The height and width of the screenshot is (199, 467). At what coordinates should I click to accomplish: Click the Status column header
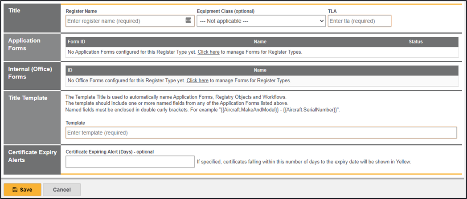click(x=415, y=42)
